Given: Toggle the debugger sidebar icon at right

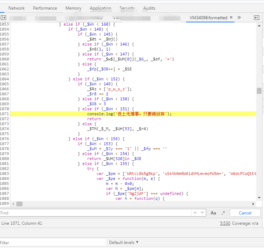Looking at the screenshot, I should (x=257, y=17).
